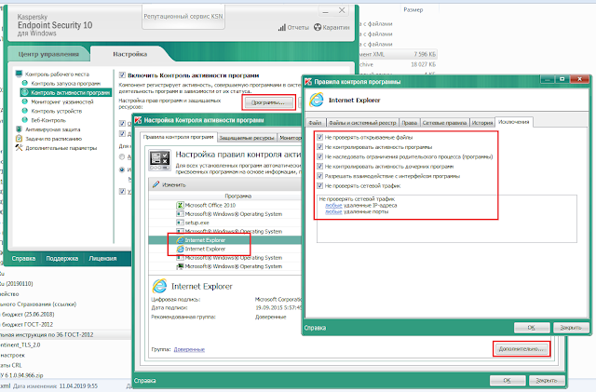Toggle Не проверять открываемые файлы
Screen dimensions: 596x392
click(x=319, y=137)
